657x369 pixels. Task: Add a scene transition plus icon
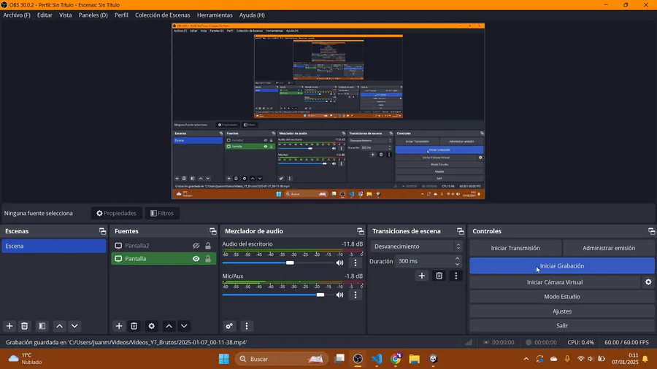click(x=422, y=276)
